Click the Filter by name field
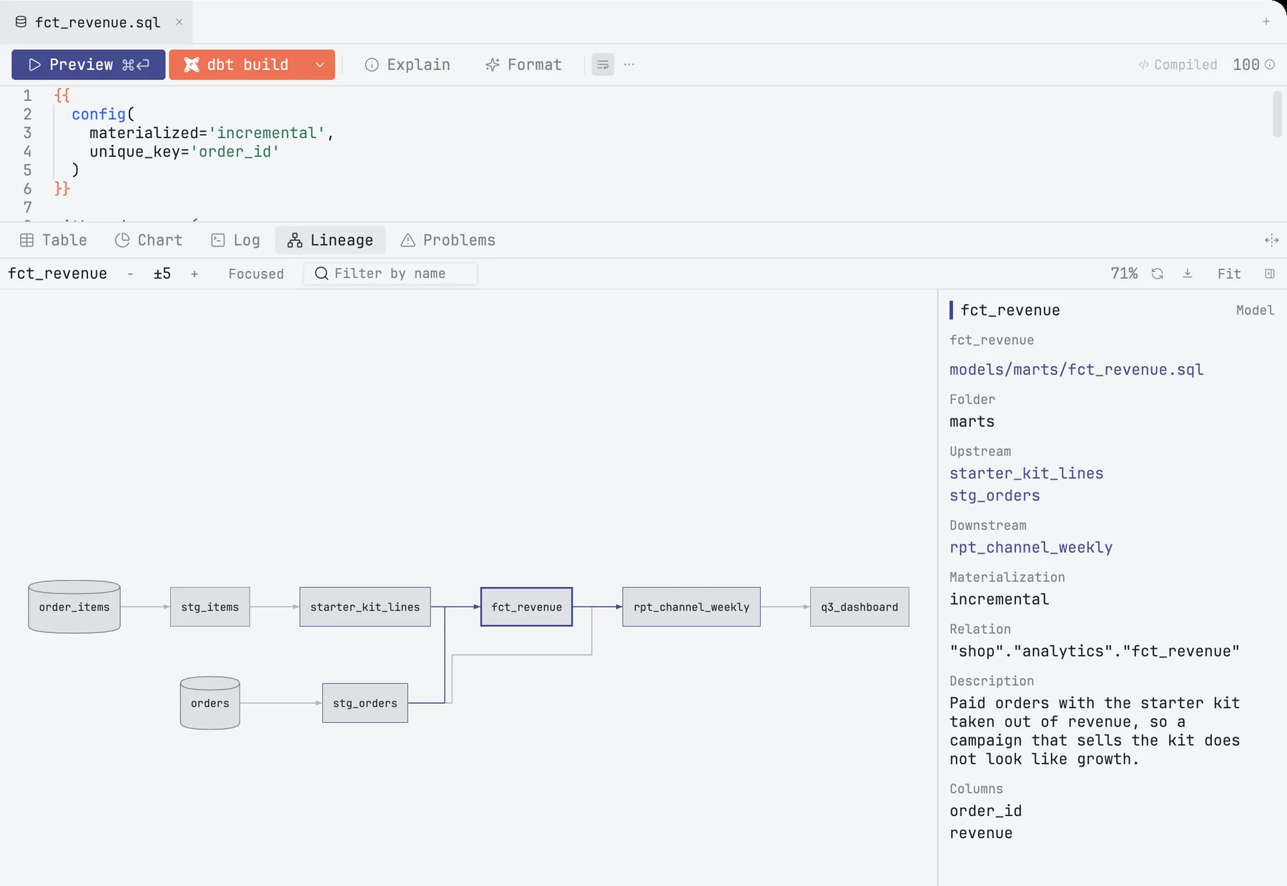This screenshot has width=1287, height=886. 390,274
